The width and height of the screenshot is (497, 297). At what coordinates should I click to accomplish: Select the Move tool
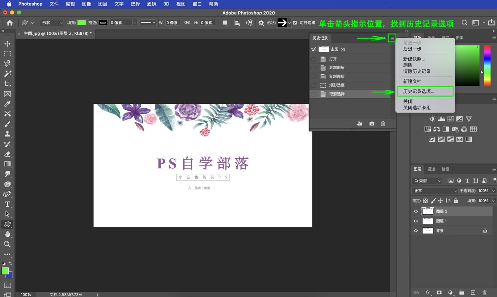coord(7,43)
